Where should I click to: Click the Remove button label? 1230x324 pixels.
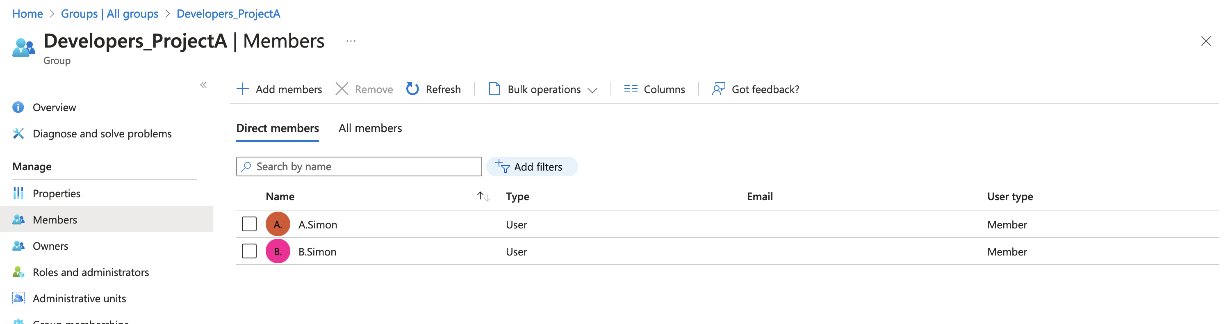tap(374, 89)
